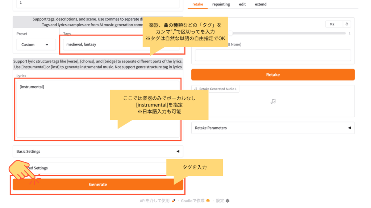Select the retake tab

198,4
